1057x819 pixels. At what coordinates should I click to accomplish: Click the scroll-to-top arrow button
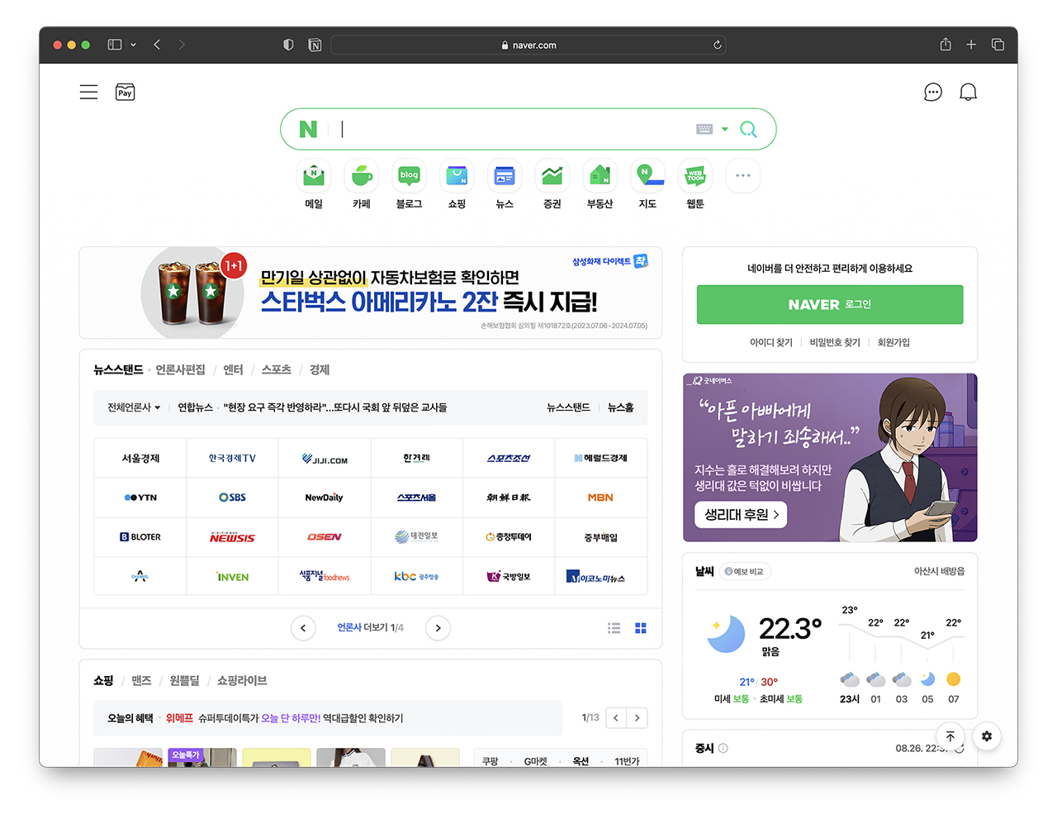950,736
